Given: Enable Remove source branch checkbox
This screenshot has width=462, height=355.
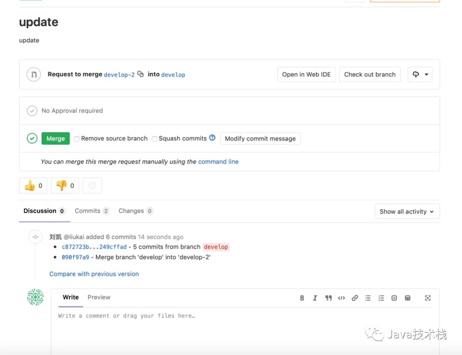Looking at the screenshot, I should 77,139.
